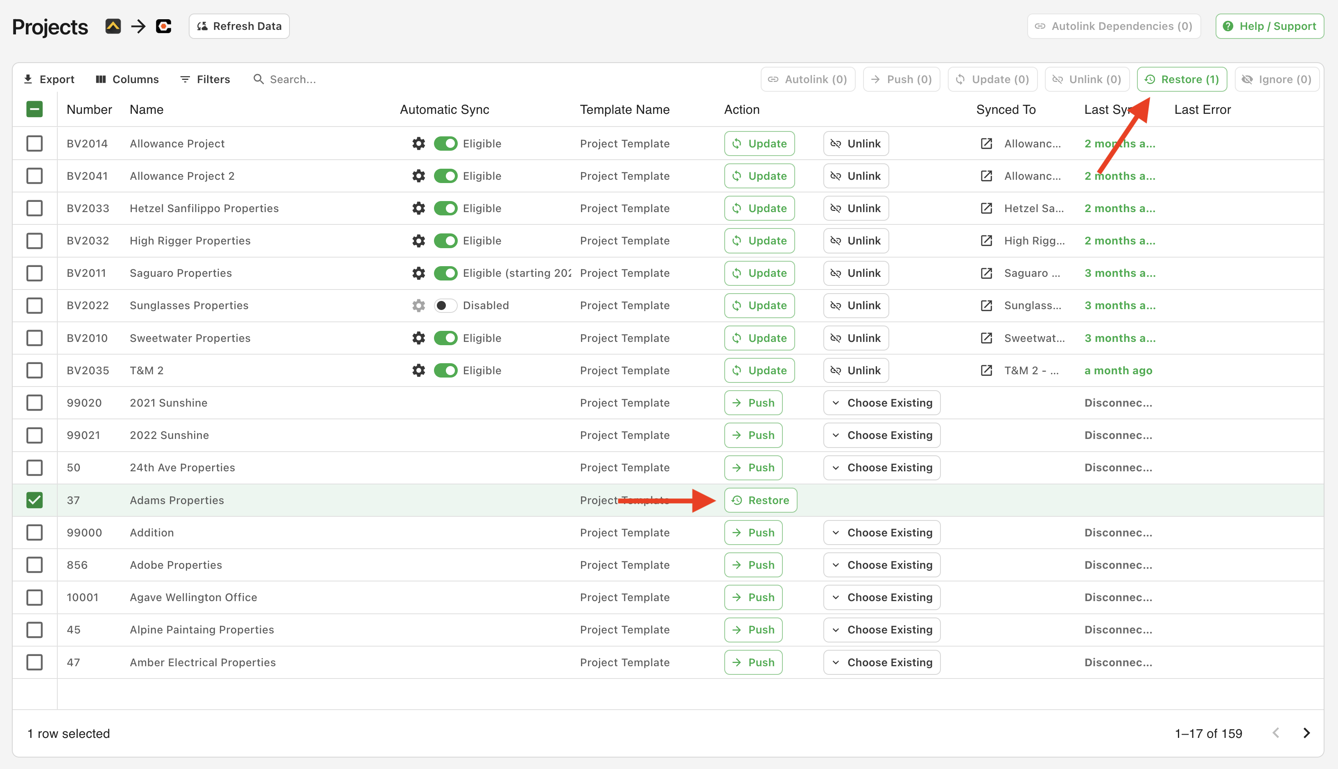This screenshot has width=1338, height=769.
Task: Open external link icon for Saguaro row
Action: 986,273
